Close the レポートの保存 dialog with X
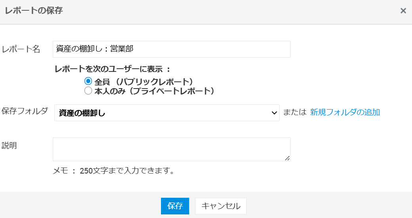The image size is (412, 218). click(x=403, y=11)
